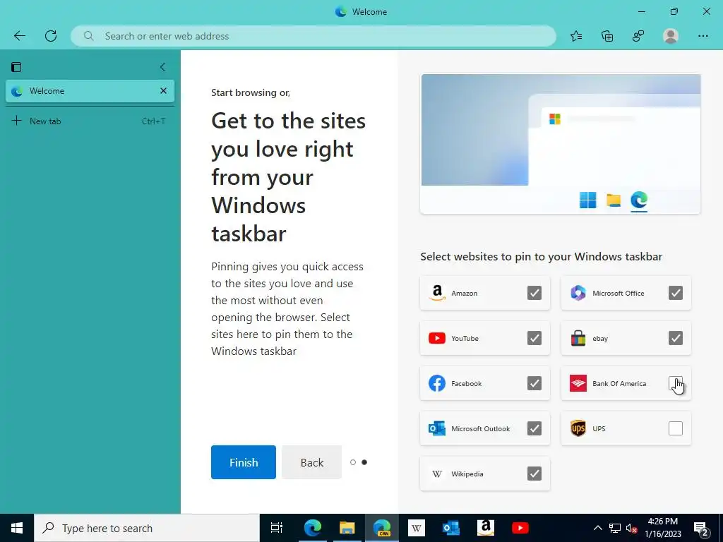The width and height of the screenshot is (723, 542).
Task: Open the Favorites star icon in toolbar
Action: pos(576,36)
